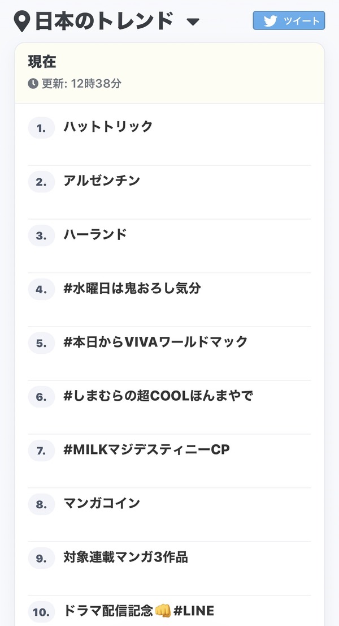Image resolution: width=339 pixels, height=626 pixels.
Task: Click rank badge number 1
Action: 41,128
